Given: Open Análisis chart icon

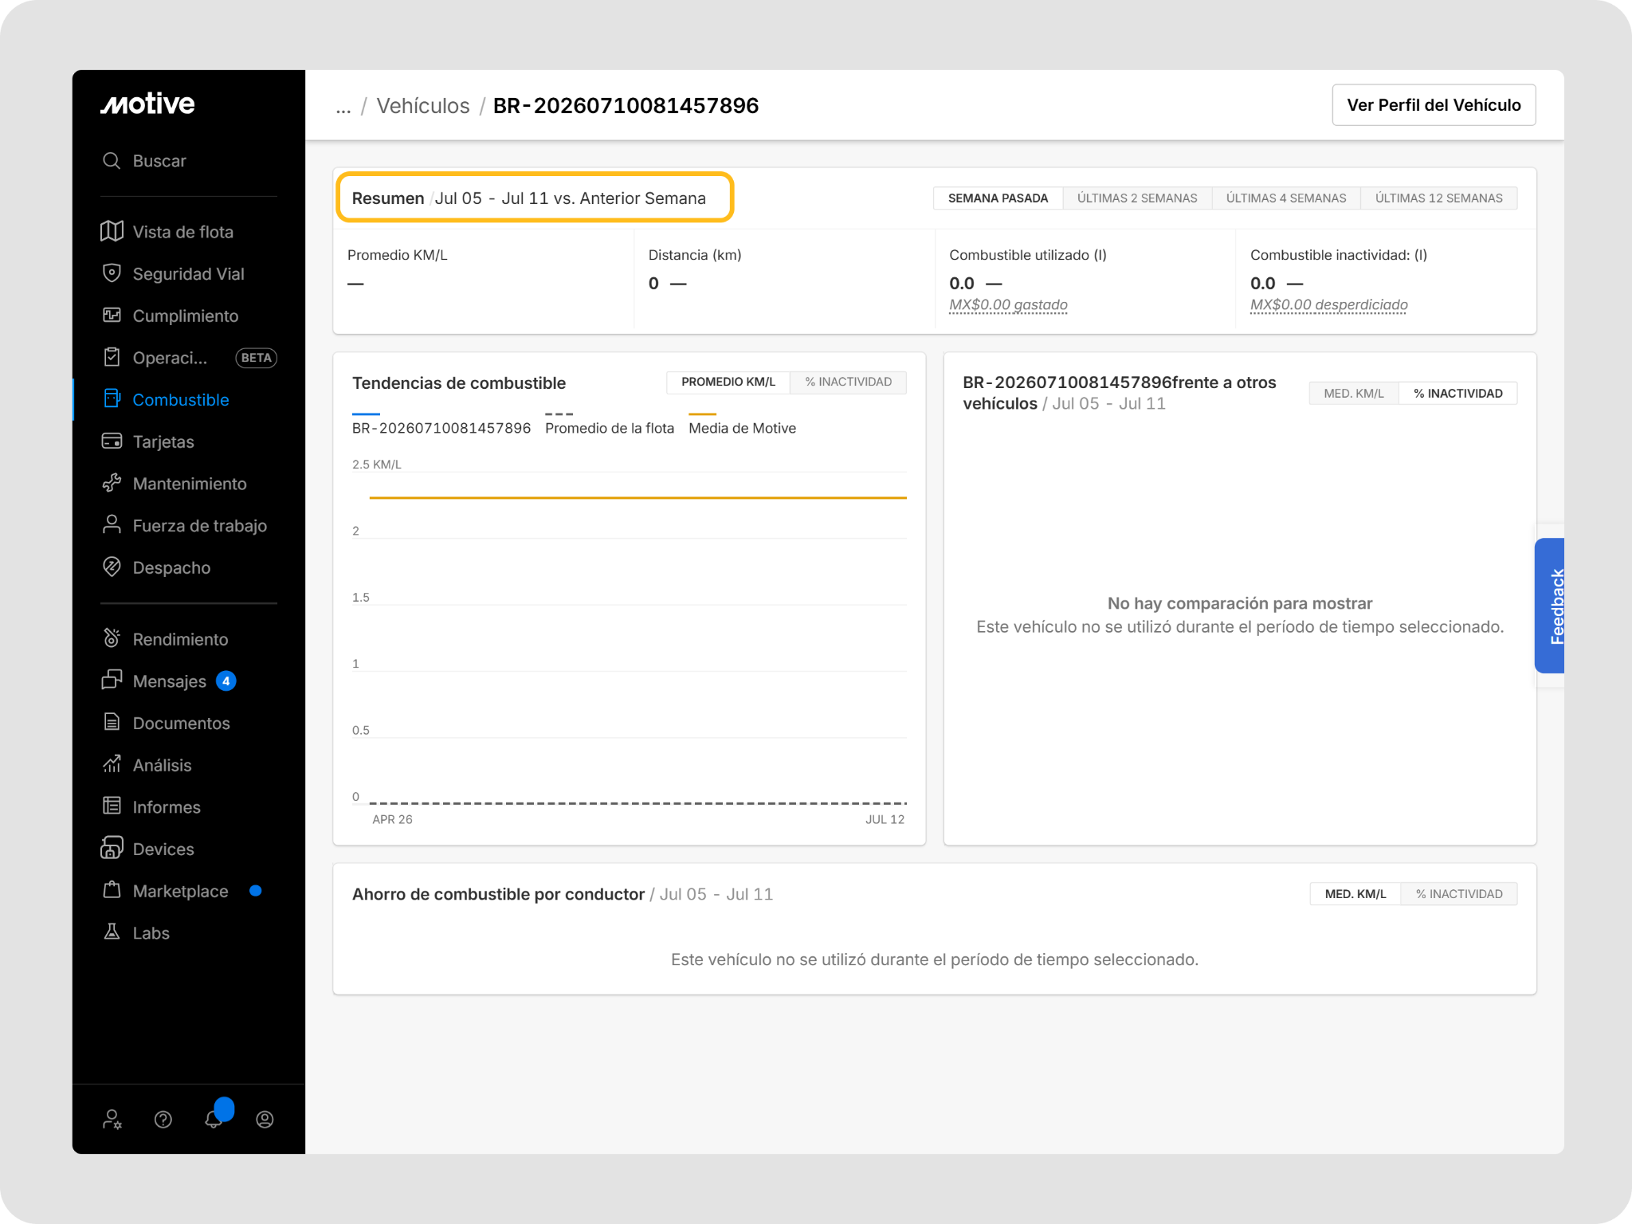Looking at the screenshot, I should (112, 765).
